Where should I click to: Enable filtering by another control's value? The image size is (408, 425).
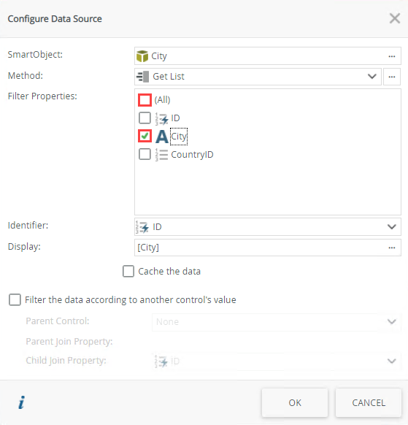point(15,300)
